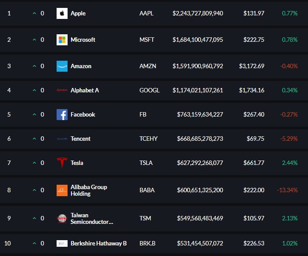Select the TSLA ticker symbol
308x256 pixels.
[x=146, y=163]
